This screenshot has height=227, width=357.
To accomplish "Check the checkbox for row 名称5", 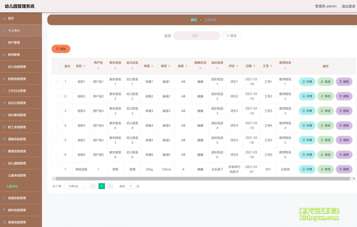I will click(x=57, y=140).
